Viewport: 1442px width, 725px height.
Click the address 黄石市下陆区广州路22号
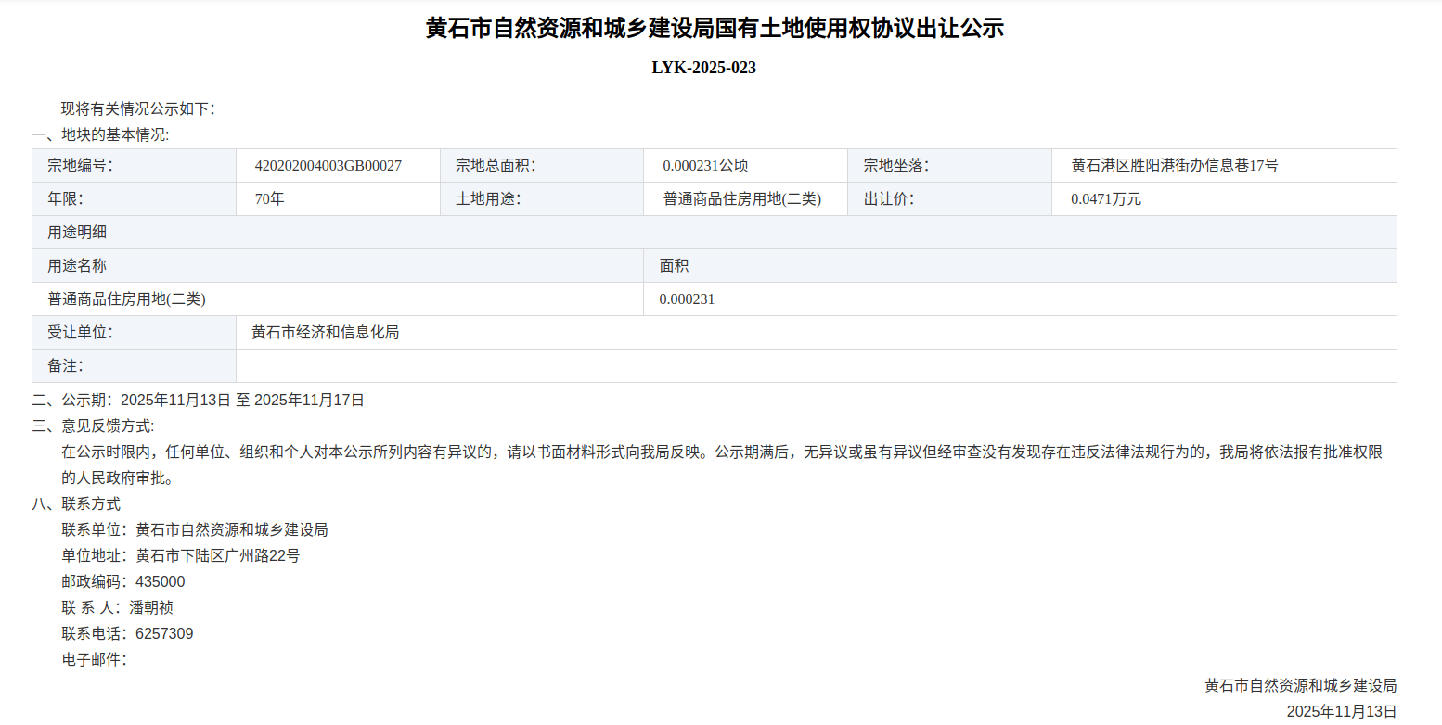click(217, 556)
